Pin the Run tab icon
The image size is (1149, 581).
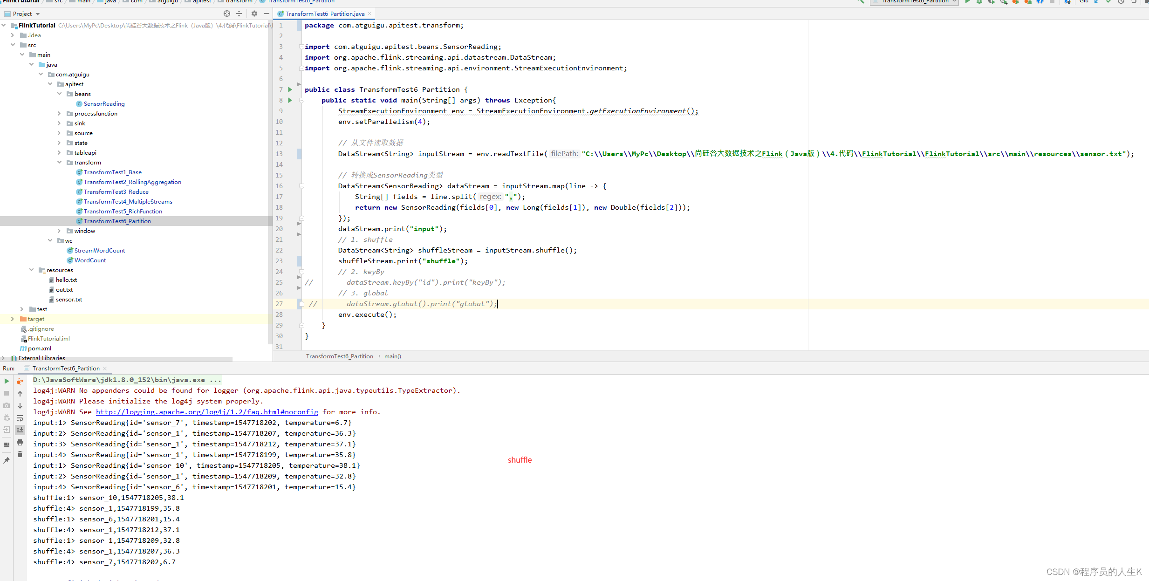pyautogui.click(x=7, y=460)
